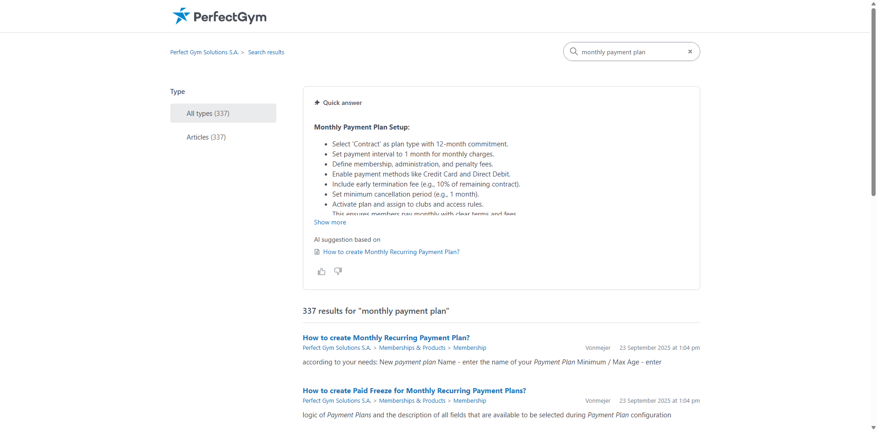
Task: Click the Quick answer sparkle icon
Action: (x=317, y=103)
